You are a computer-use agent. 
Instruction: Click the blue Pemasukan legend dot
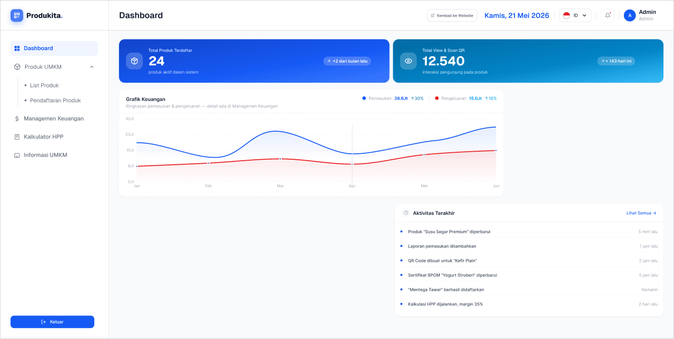[x=364, y=98]
